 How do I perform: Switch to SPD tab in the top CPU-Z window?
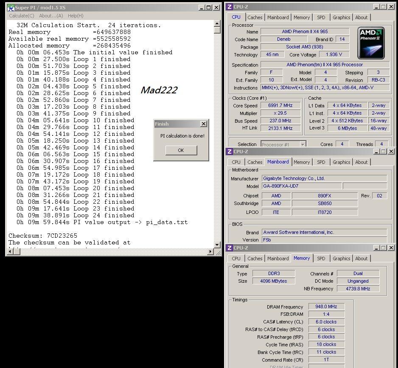(x=321, y=17)
